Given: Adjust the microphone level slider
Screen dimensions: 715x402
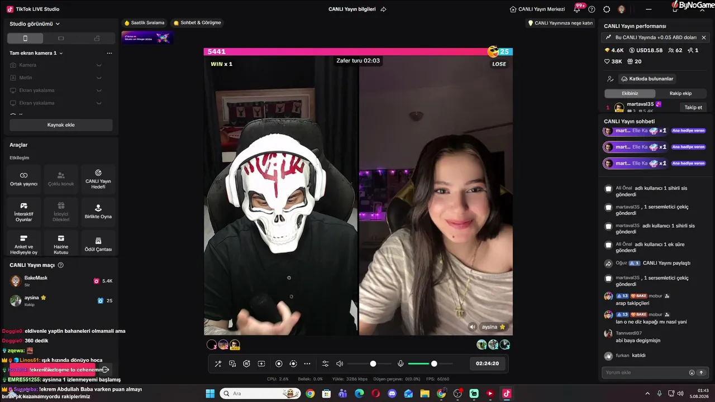Looking at the screenshot, I should tap(430, 363).
